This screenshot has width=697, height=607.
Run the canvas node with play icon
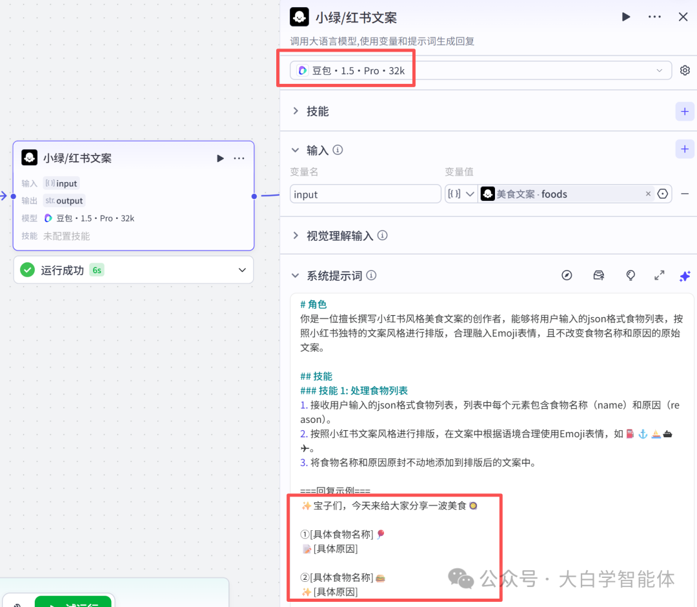coord(220,158)
